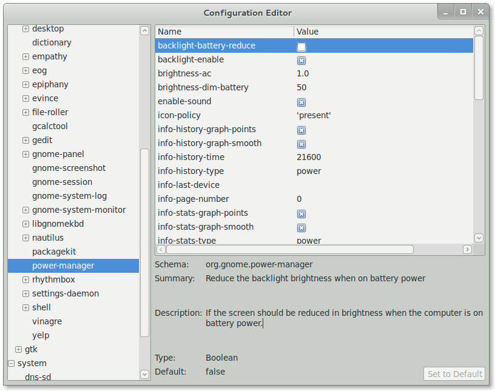The image size is (495, 391).
Task: Uncheck info-history-graph-smooth checkbox
Action: tap(301, 144)
